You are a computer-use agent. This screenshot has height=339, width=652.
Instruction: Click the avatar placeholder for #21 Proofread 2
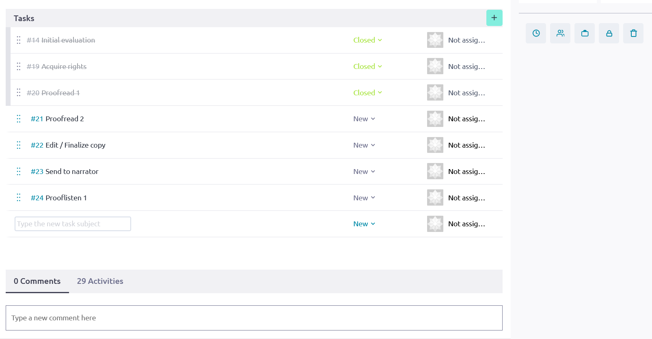pos(435,118)
